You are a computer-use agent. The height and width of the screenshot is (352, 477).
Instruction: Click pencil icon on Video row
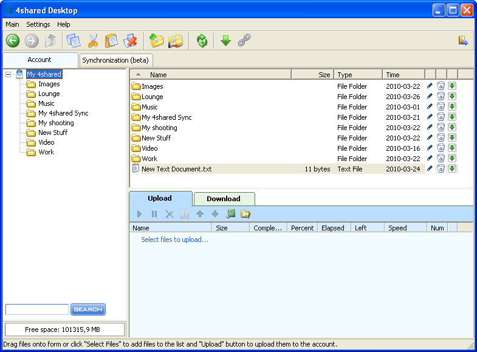click(x=430, y=148)
